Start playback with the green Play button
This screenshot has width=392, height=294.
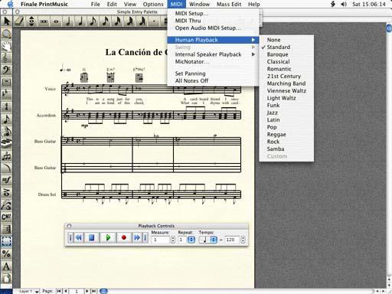pos(108,237)
